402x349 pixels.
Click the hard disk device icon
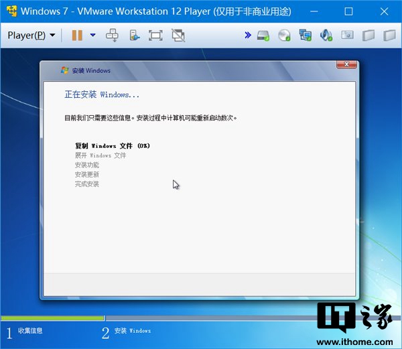coord(263,35)
